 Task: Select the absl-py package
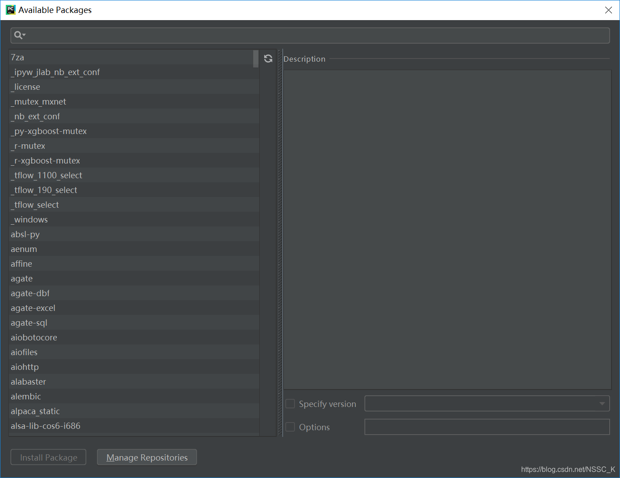pos(134,234)
